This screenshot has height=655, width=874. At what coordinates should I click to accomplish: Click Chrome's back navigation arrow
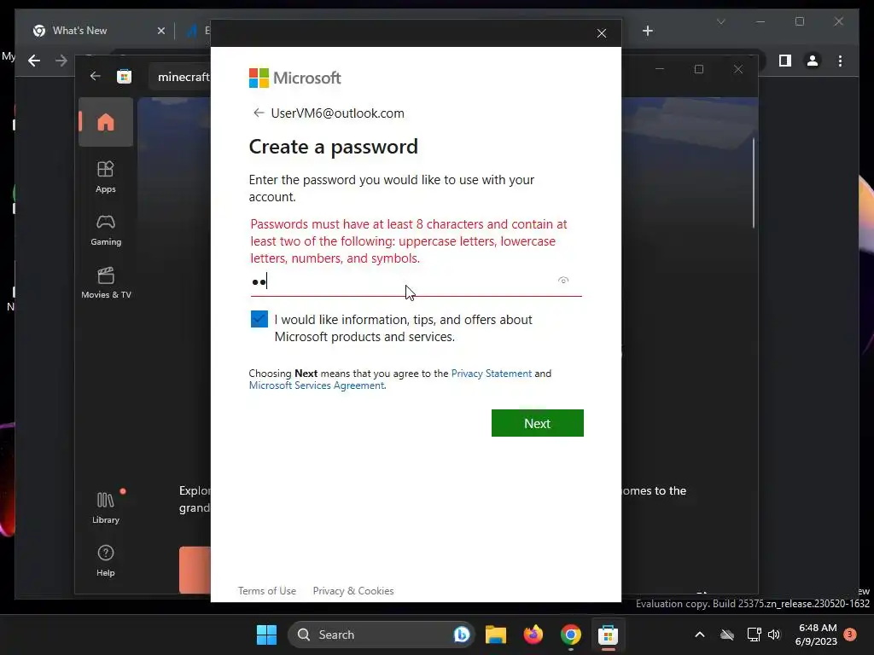pyautogui.click(x=34, y=61)
